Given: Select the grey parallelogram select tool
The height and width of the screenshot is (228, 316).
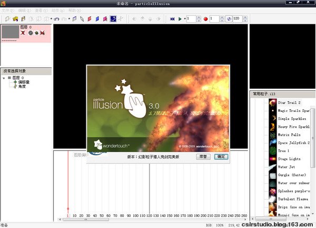Looking at the screenshot, I should click(x=74, y=19).
